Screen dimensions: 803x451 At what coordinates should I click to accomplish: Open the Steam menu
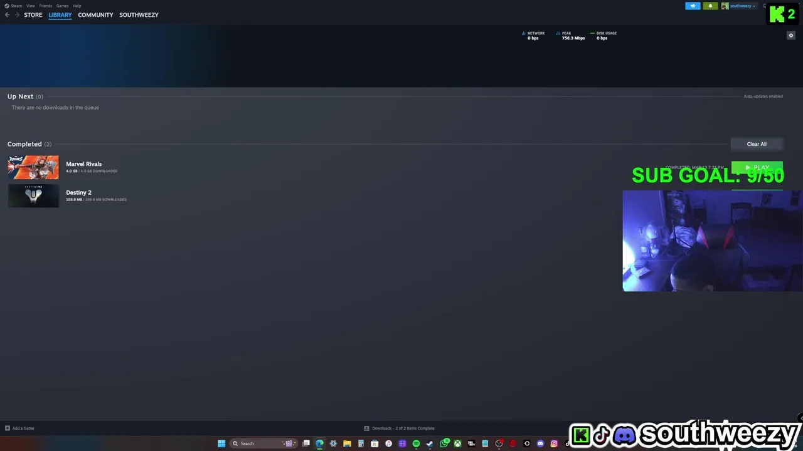click(x=14, y=6)
